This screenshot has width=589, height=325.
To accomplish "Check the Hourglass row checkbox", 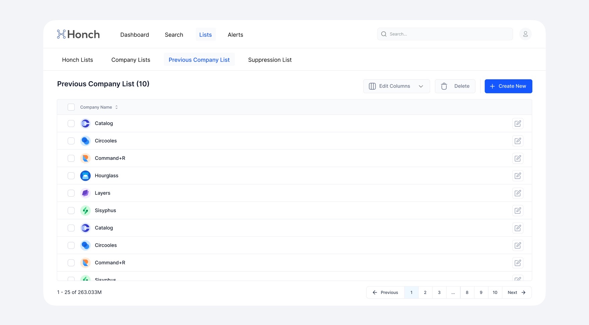I will (x=71, y=176).
